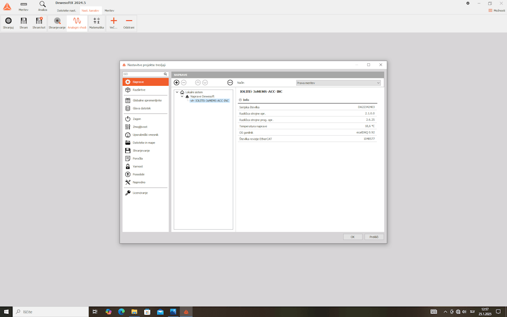Select the Naprave settings section
The width and height of the screenshot is (507, 317).
(x=146, y=82)
